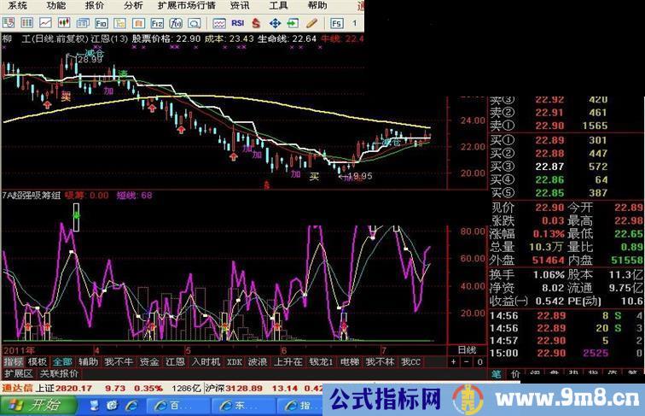Select the 辅助 indicator tab
The image size is (645, 416).
tap(89, 362)
